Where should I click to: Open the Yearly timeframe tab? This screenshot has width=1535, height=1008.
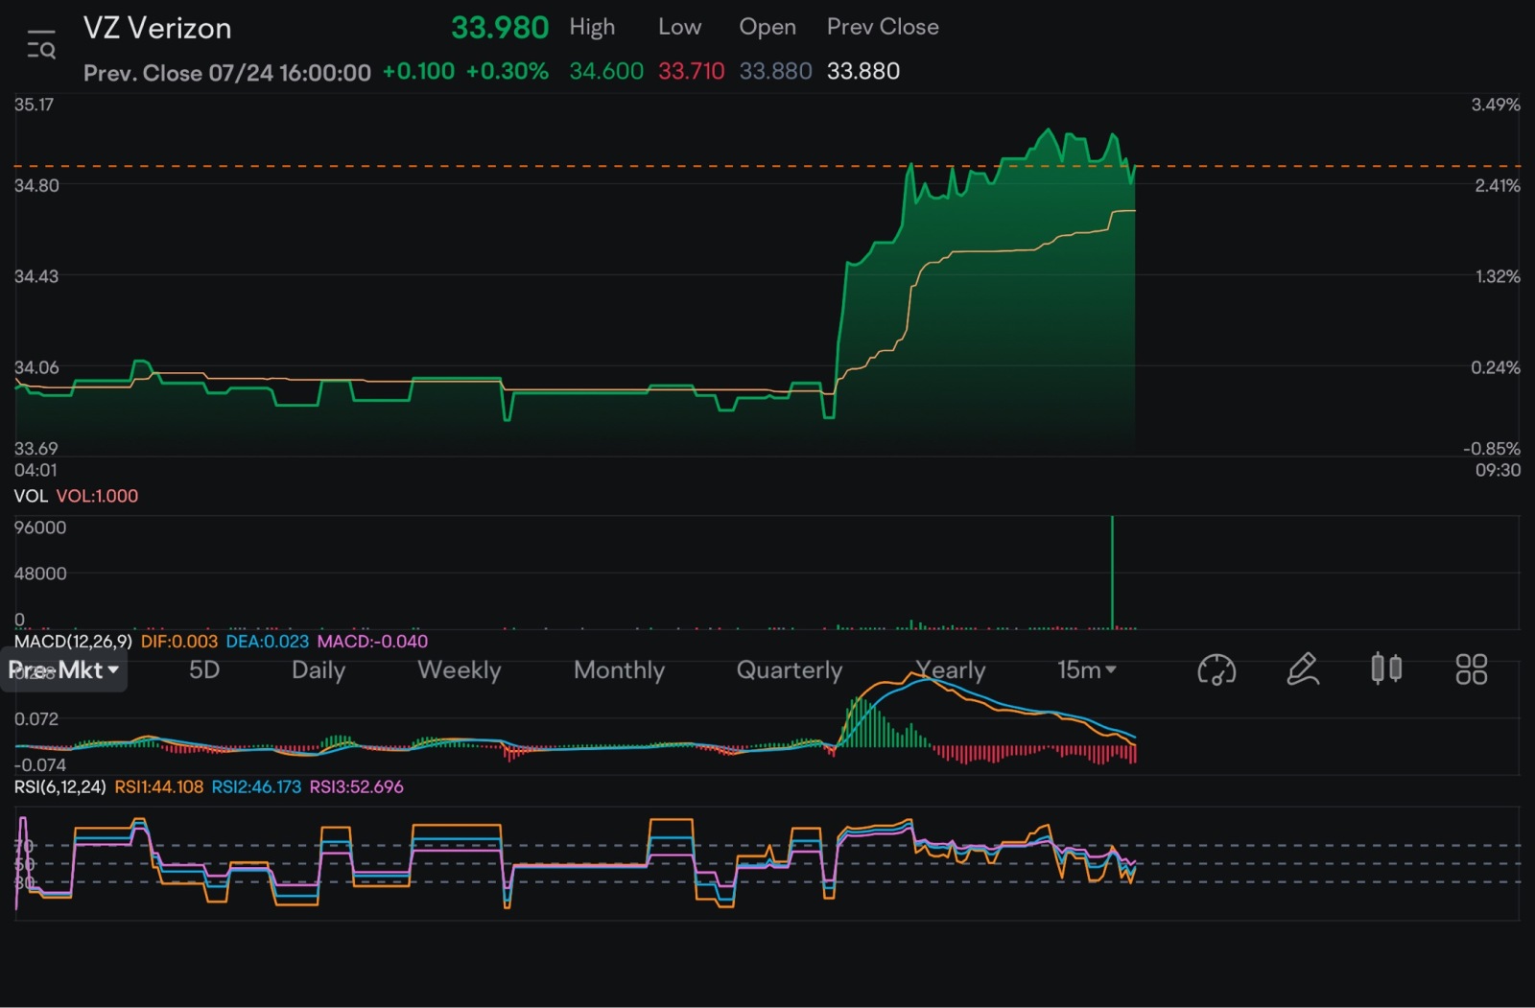[x=951, y=670]
